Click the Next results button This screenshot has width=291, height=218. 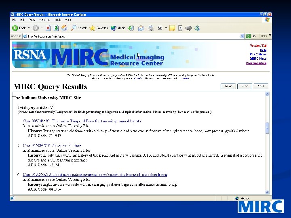click(x=261, y=86)
